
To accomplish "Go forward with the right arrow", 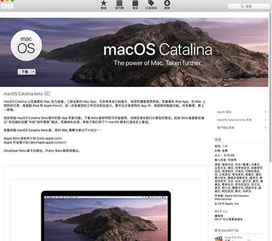I will point(11,6).
